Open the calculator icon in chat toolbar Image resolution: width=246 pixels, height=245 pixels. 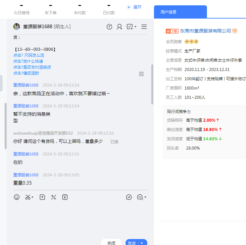pyautogui.click(x=54, y=197)
